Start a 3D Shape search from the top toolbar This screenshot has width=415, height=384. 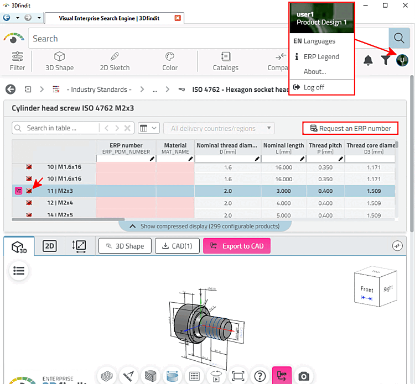60,61
